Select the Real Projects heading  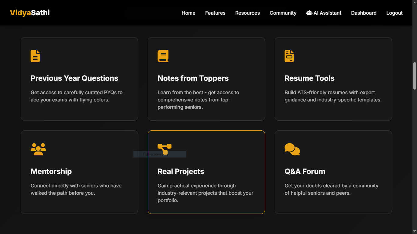pyautogui.click(x=181, y=172)
